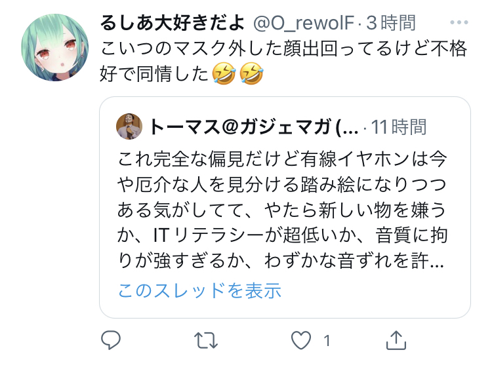This screenshot has width=492, height=369.
Task: Retweet using the arrows icon
Action: tap(206, 340)
